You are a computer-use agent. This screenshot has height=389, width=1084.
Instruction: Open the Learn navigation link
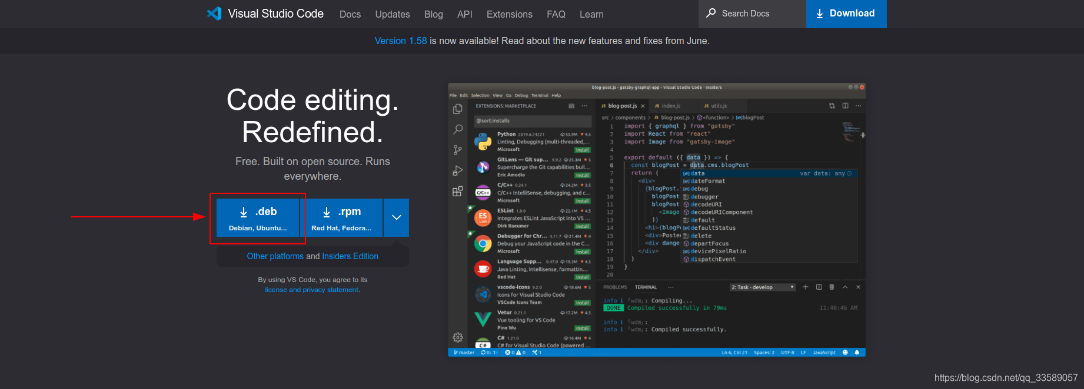[x=591, y=14]
